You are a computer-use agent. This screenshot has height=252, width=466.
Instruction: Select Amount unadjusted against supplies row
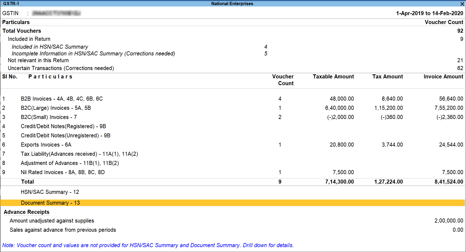tap(52, 221)
